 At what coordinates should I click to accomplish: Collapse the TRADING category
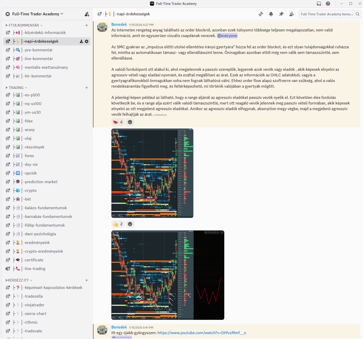click(x=16, y=88)
